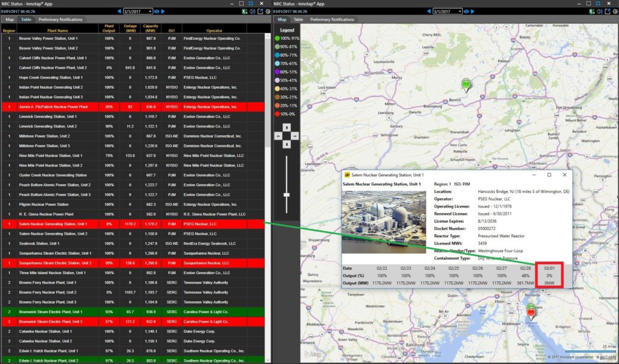The height and width of the screenshot is (364, 619).
Task: Click Salem plant photo in popup
Action: click(384, 222)
